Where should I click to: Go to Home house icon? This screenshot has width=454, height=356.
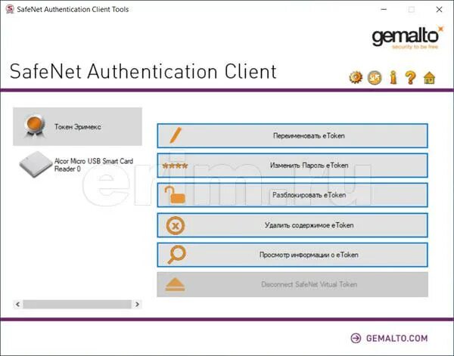(429, 78)
